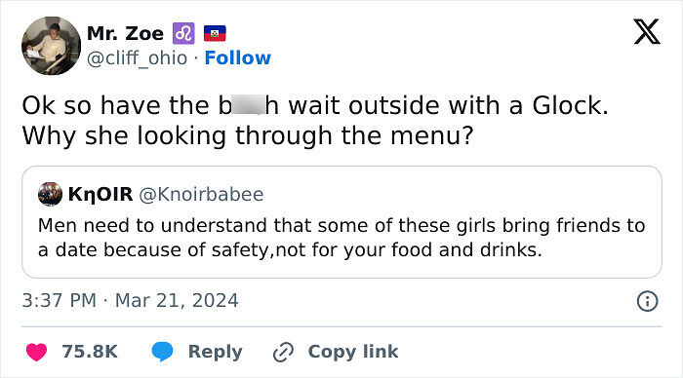Click the pink heart like icon

pyautogui.click(x=37, y=352)
